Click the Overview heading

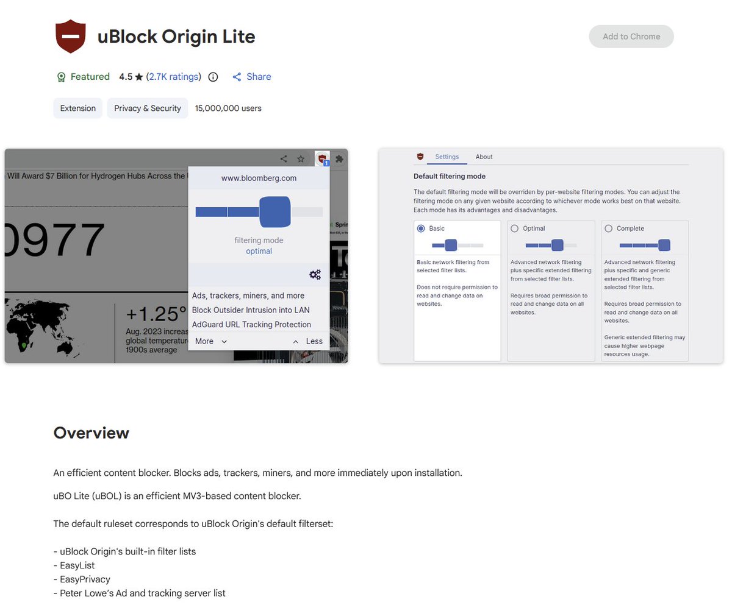coord(91,433)
